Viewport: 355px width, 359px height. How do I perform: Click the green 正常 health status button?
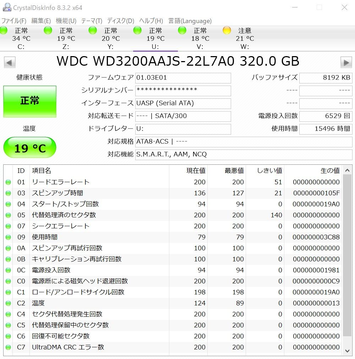click(30, 102)
